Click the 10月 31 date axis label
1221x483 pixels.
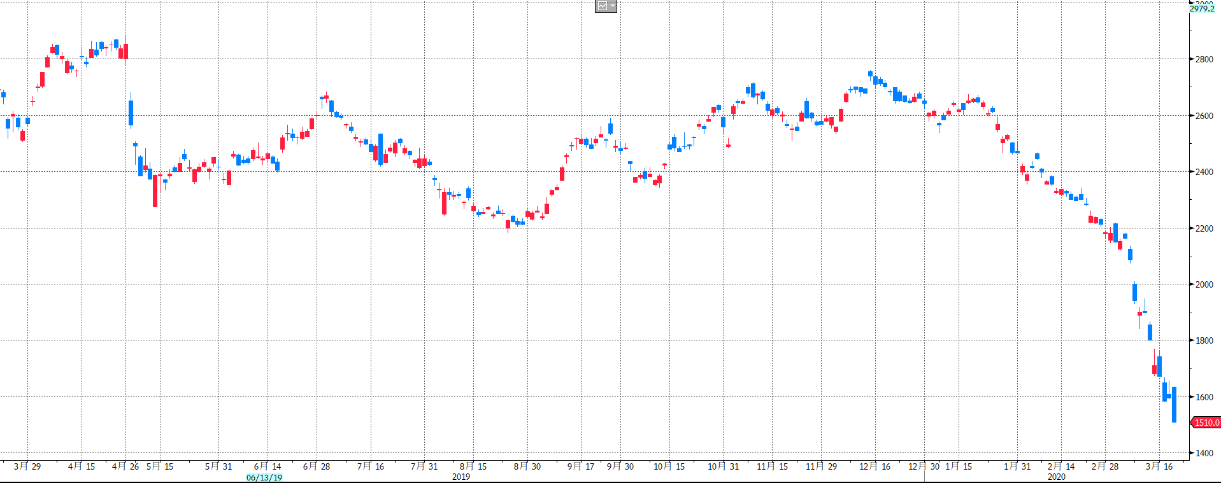[x=723, y=466]
